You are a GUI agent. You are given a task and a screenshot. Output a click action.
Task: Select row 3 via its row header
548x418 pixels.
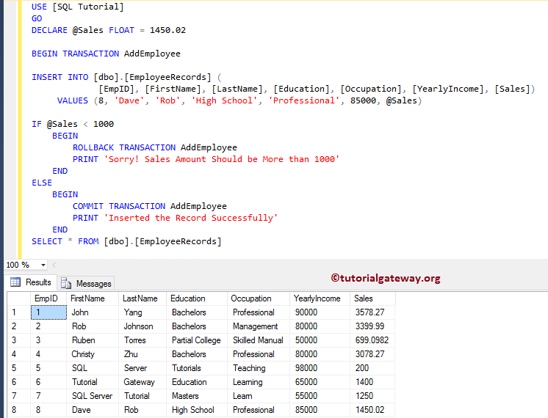point(18,340)
